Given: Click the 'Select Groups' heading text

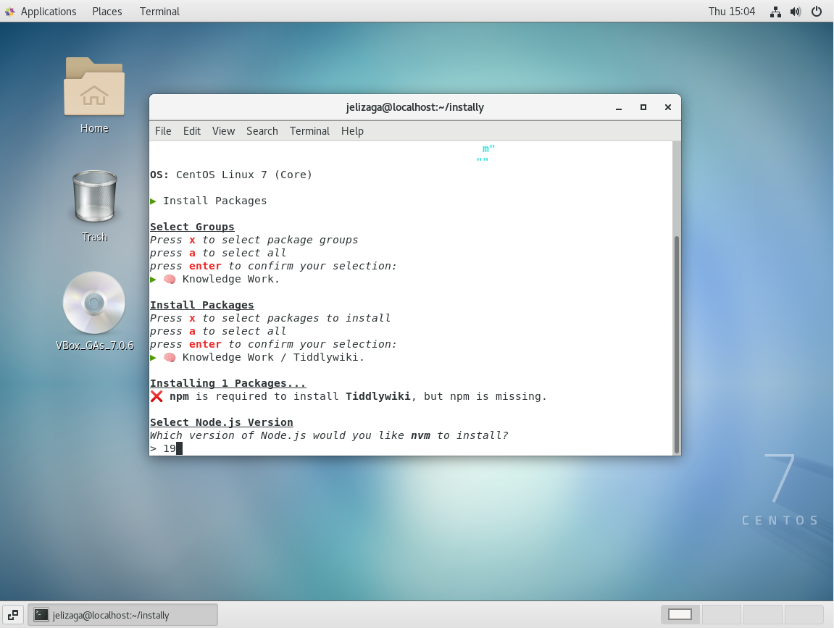Looking at the screenshot, I should pos(192,227).
